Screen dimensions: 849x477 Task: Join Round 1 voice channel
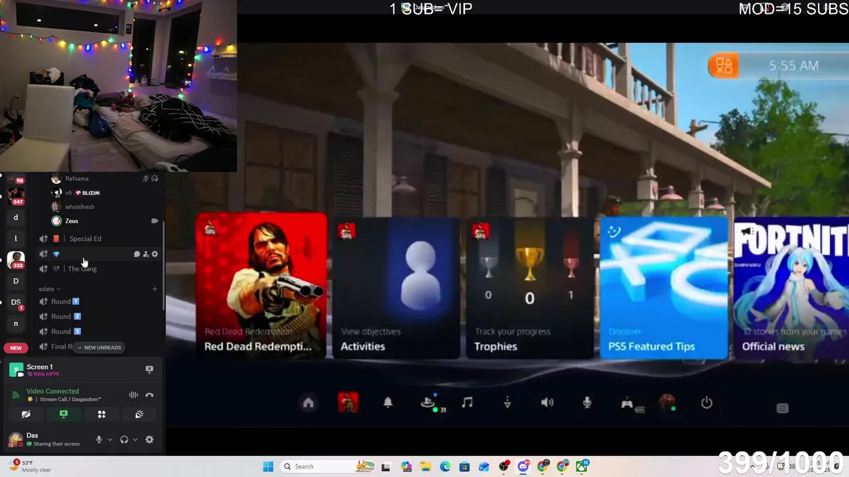99,301
